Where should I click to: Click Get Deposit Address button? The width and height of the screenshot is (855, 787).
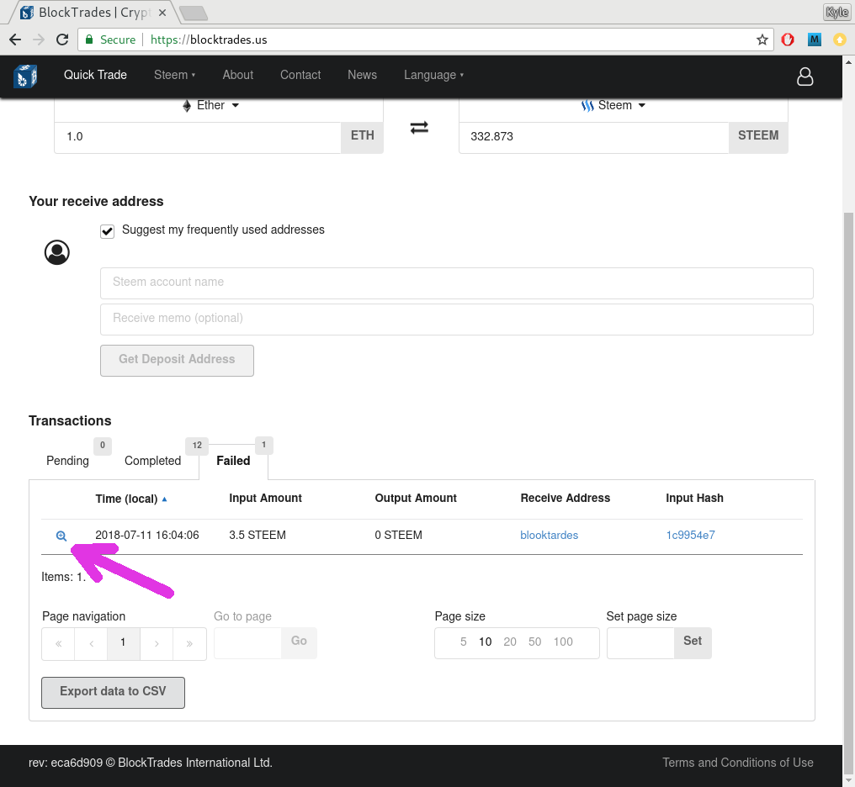(177, 361)
